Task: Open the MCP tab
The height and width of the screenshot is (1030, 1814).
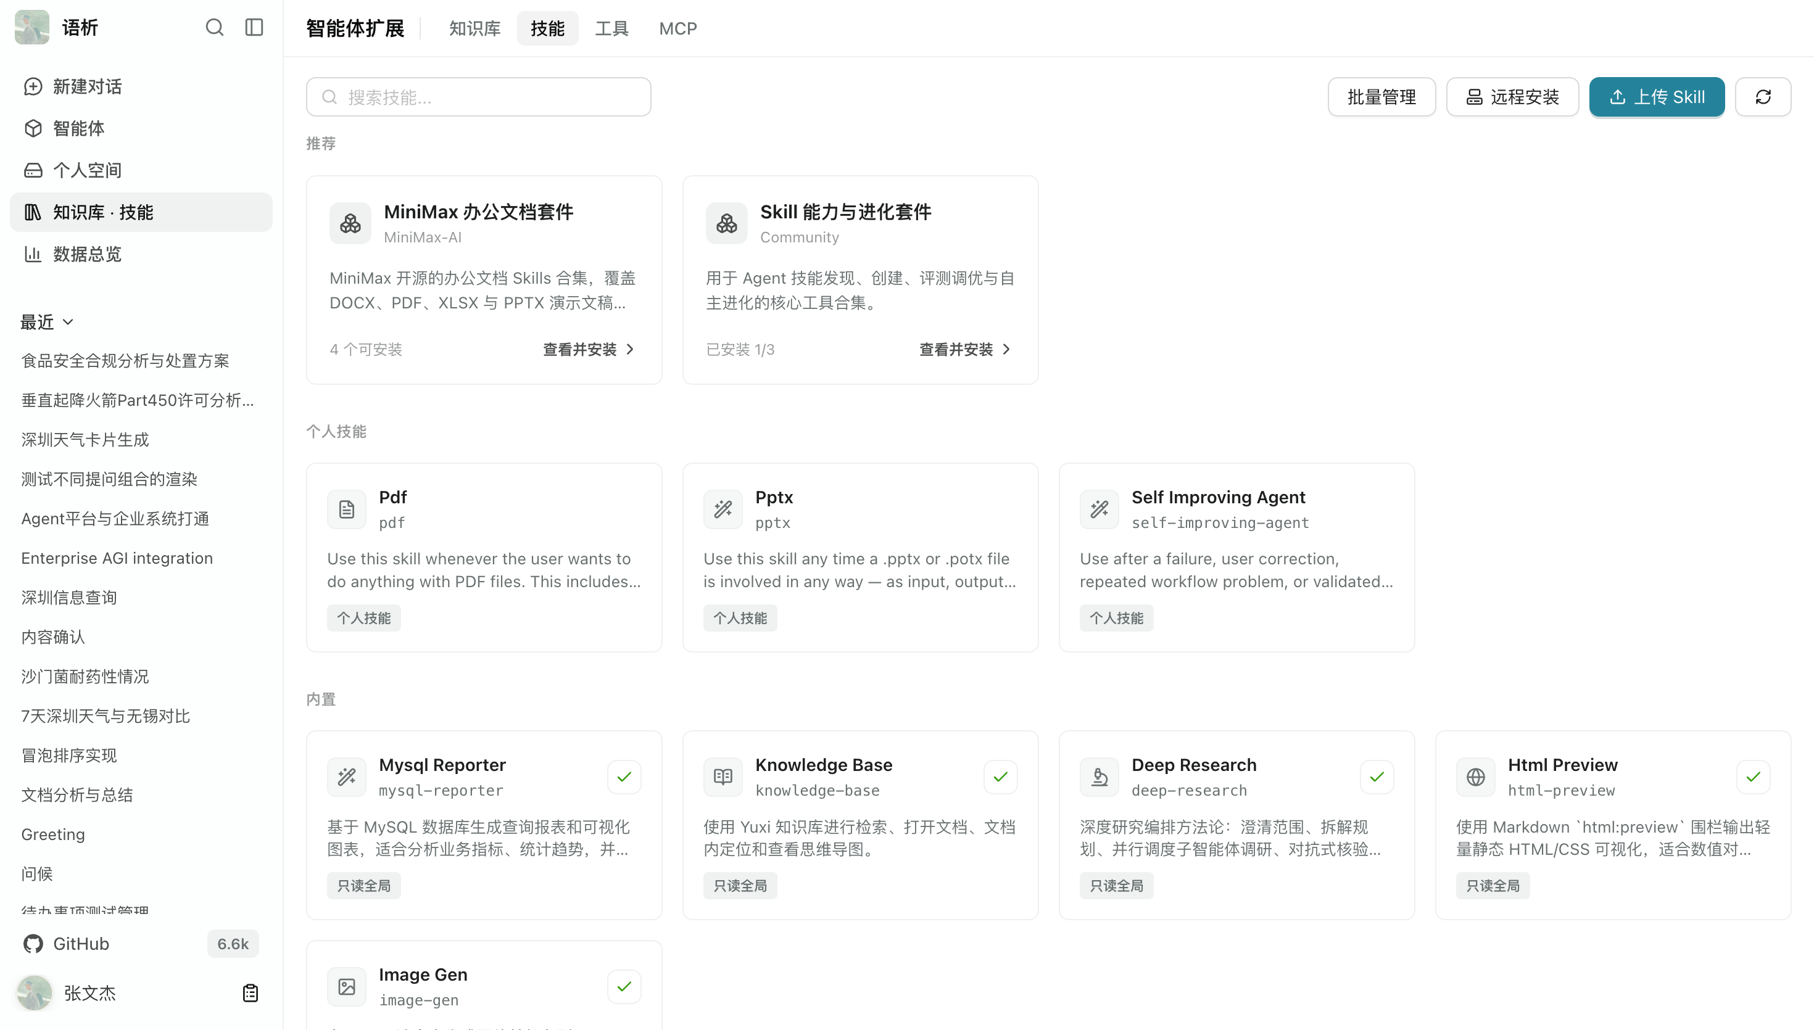Action: (677, 28)
